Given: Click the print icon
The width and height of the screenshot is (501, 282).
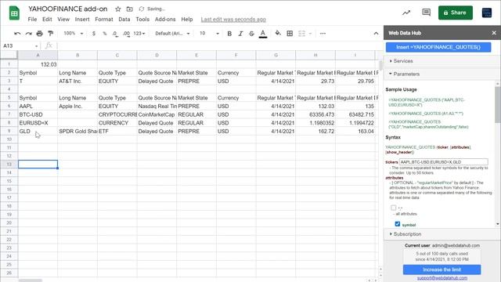Looking at the screenshot, I should (x=39, y=33).
